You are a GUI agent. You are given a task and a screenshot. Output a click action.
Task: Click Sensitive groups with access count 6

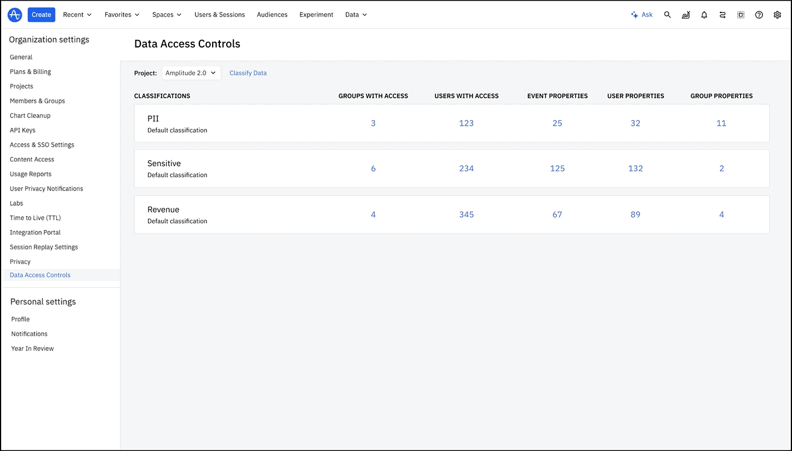373,168
